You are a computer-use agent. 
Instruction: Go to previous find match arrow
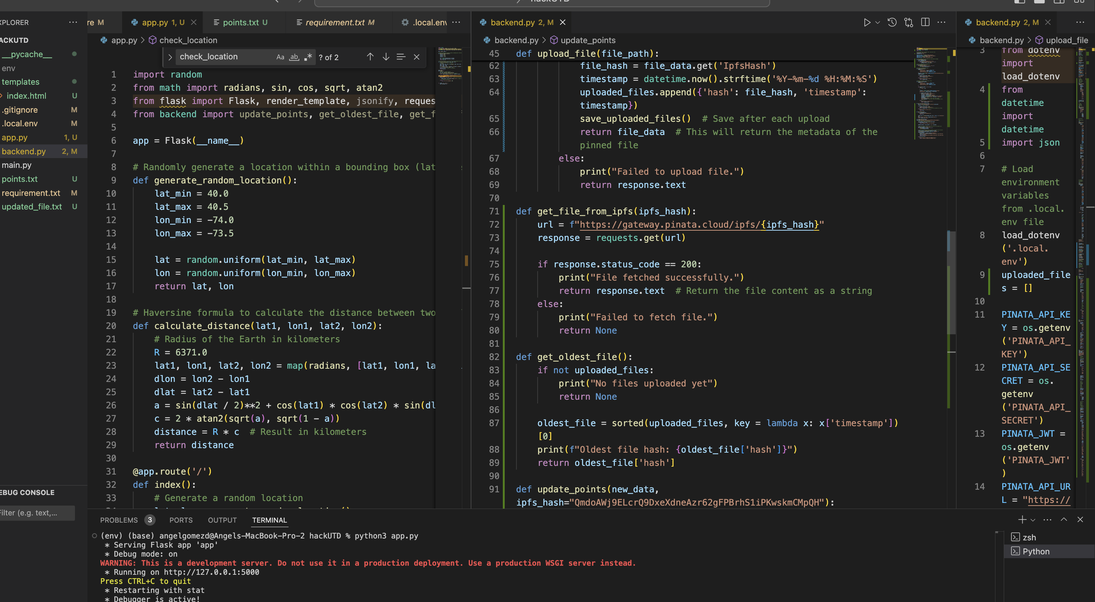pyautogui.click(x=370, y=57)
